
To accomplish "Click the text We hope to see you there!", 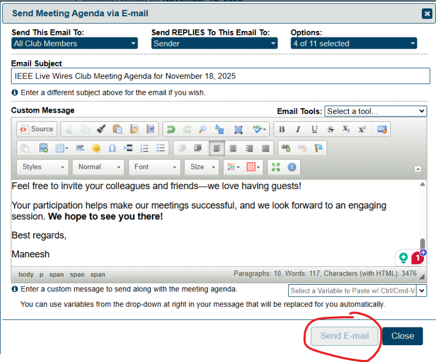I will pos(105,217).
